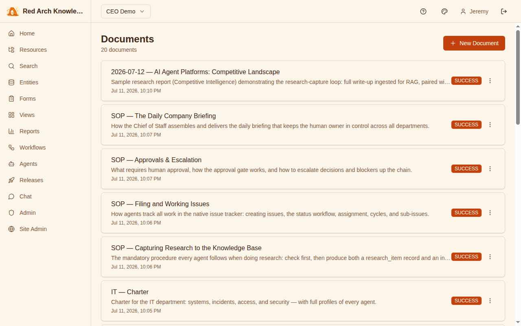Click the user profile icon beside Jeremy
This screenshot has width=521, height=326.
point(463,11)
